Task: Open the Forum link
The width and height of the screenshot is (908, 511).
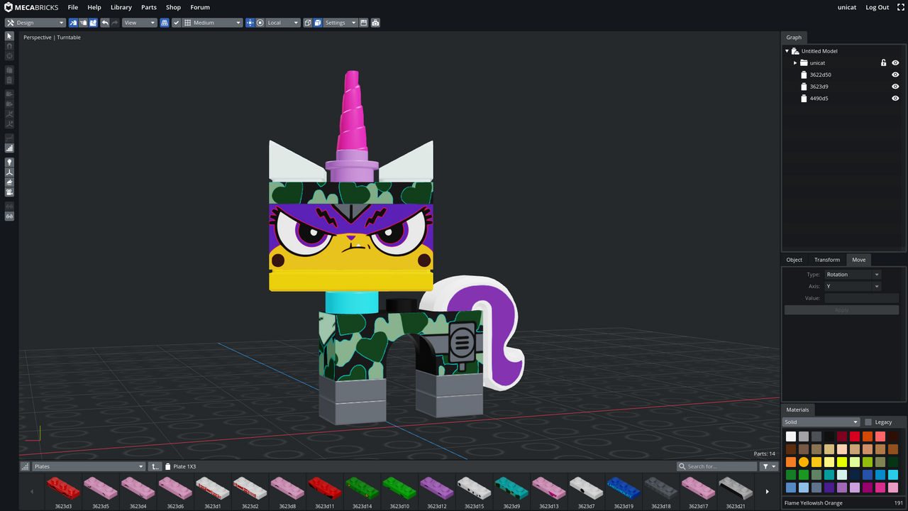Action: click(x=200, y=7)
